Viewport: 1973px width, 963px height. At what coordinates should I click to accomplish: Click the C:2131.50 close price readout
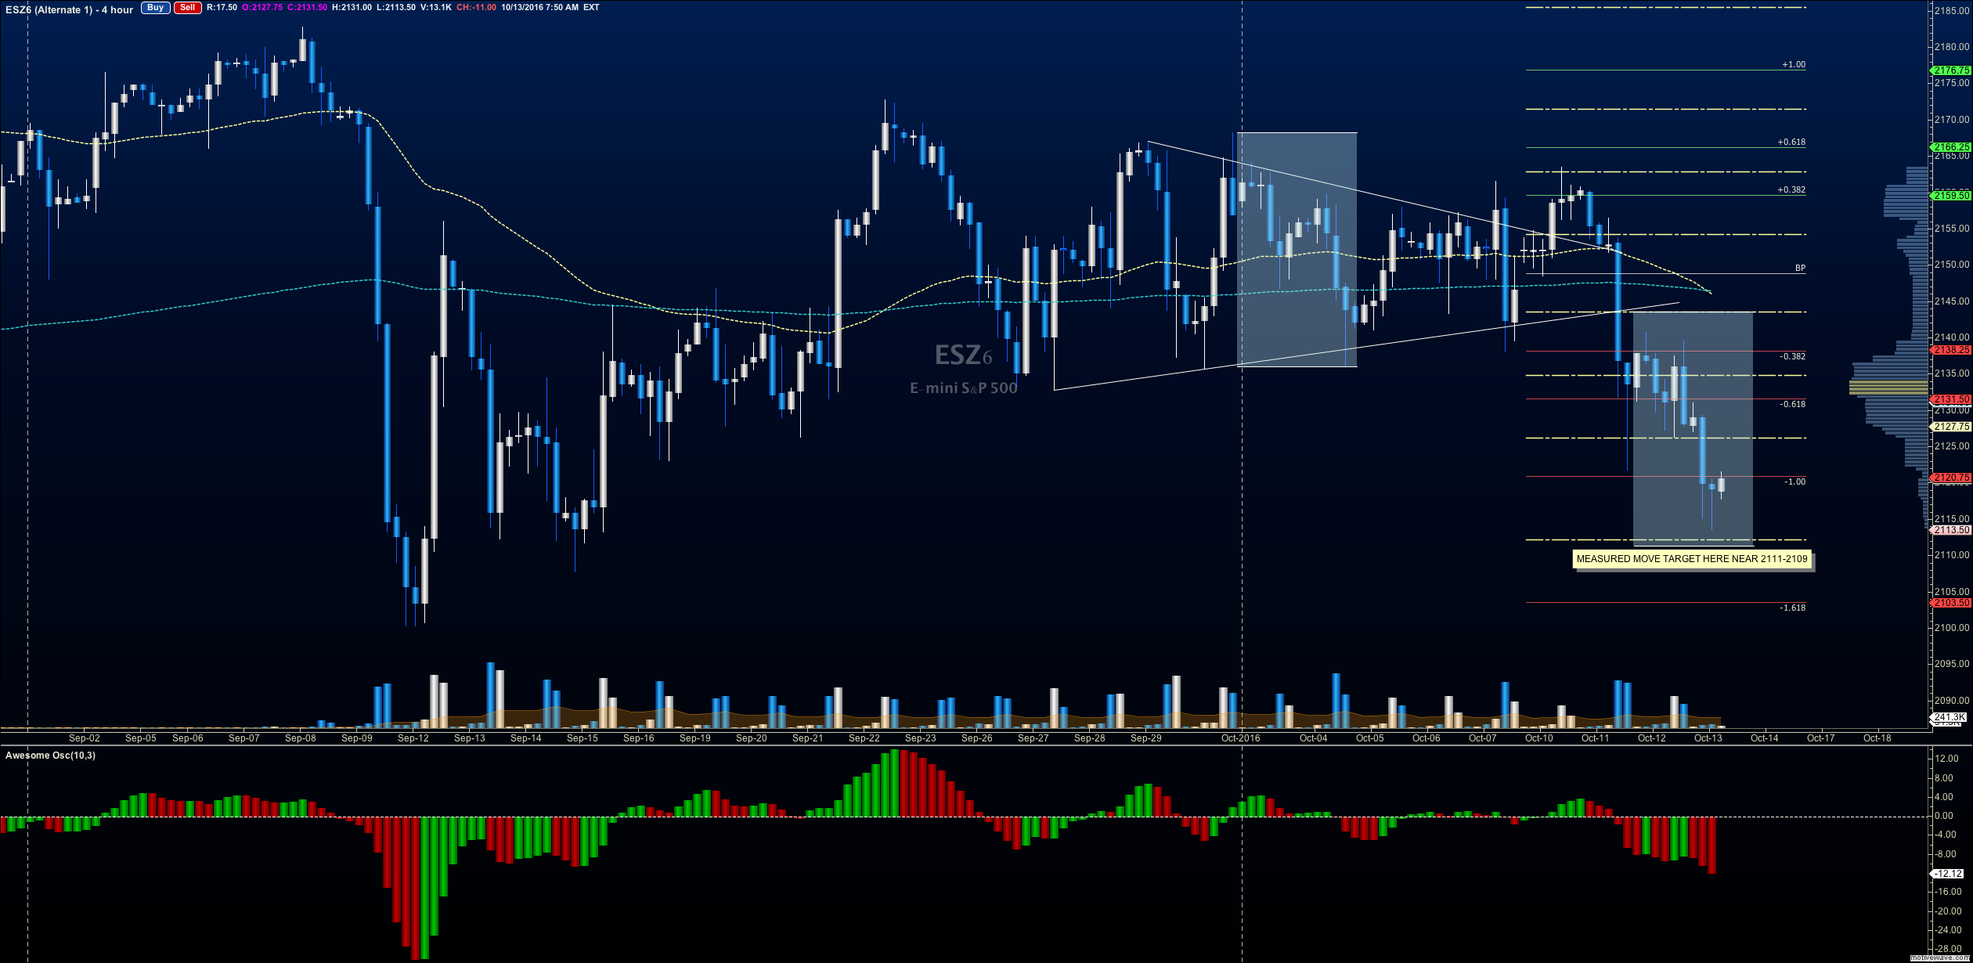[x=307, y=8]
